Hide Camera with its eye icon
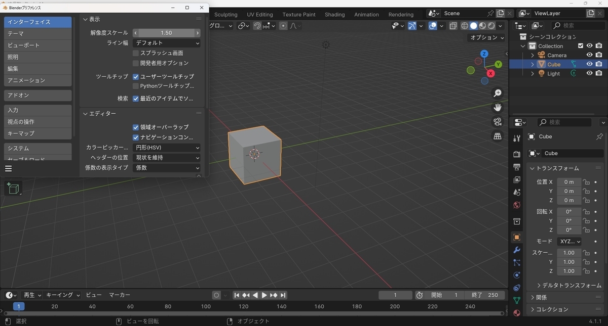 pyautogui.click(x=589, y=55)
